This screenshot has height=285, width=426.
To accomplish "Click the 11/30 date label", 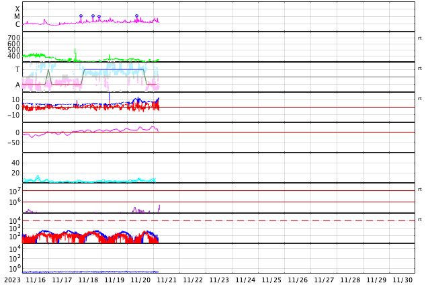I will click(402, 280).
